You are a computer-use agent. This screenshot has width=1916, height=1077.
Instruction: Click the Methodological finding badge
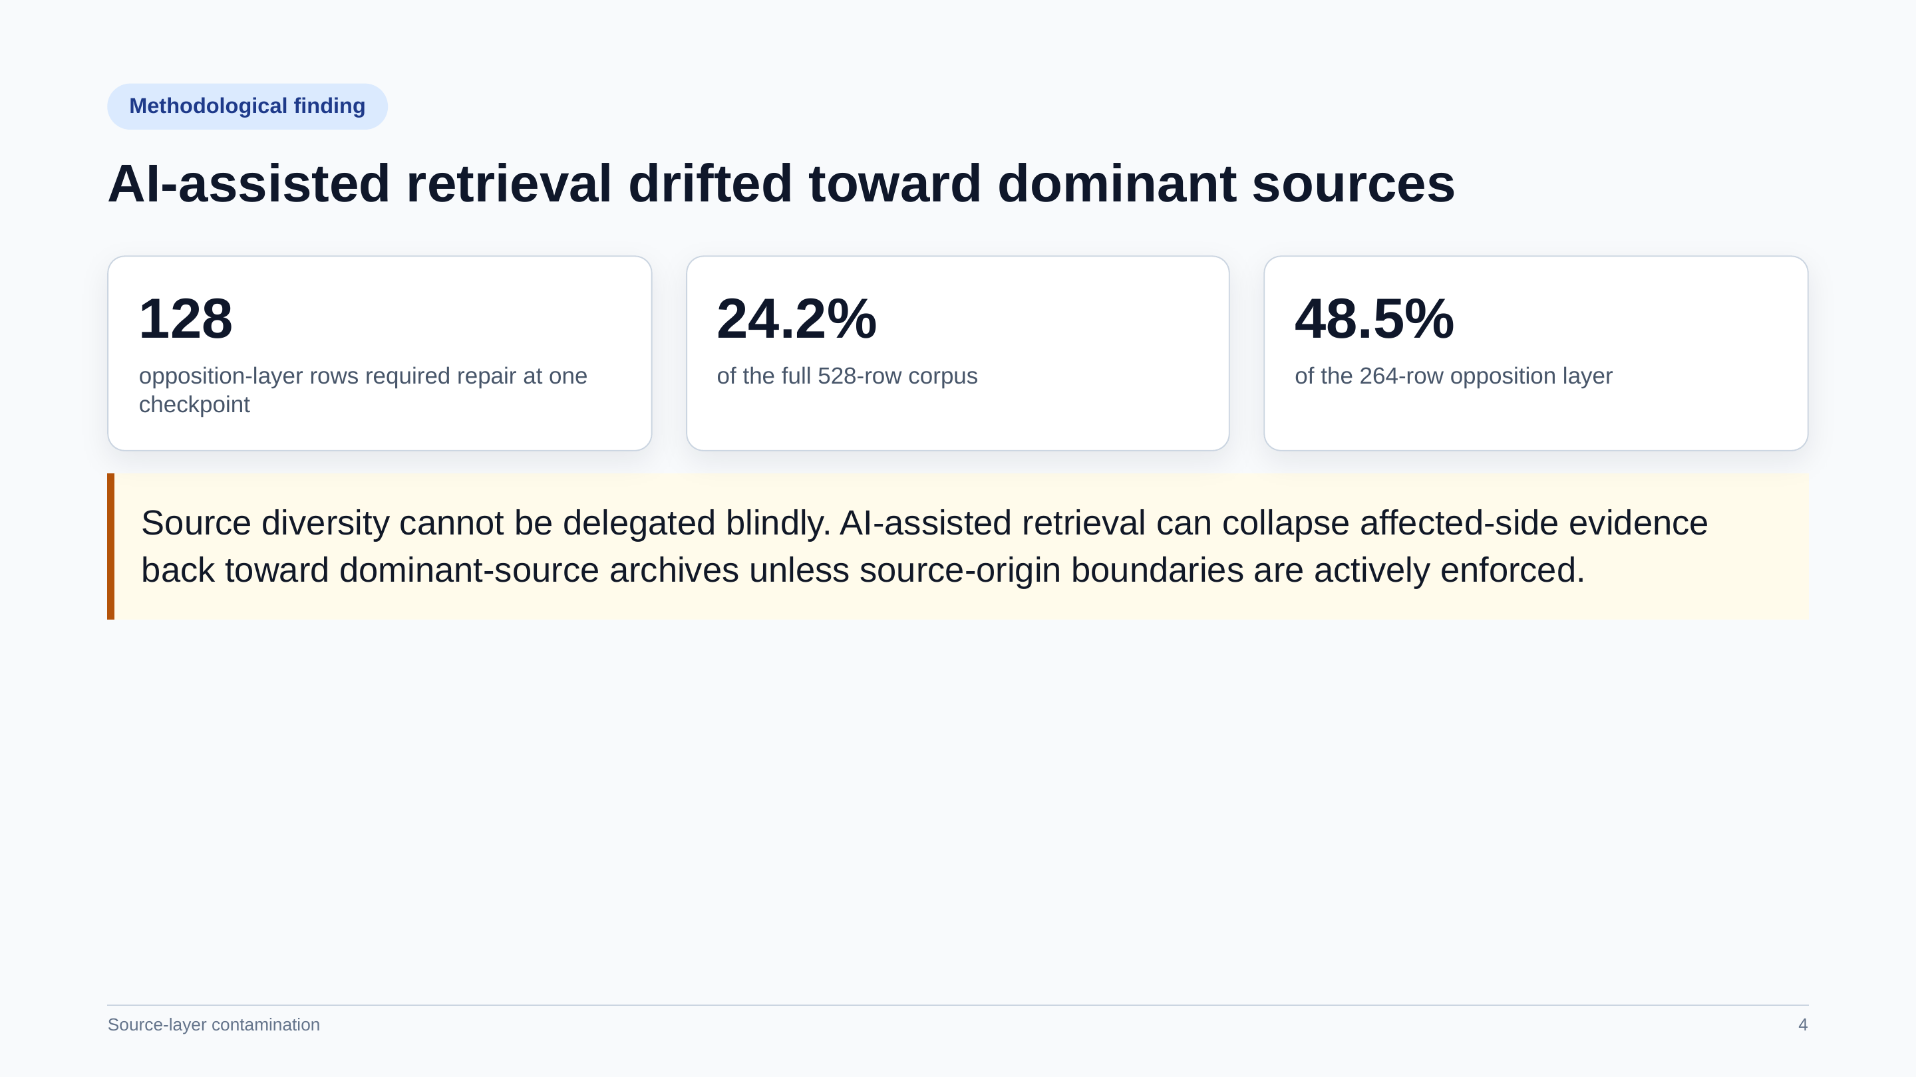[247, 106]
